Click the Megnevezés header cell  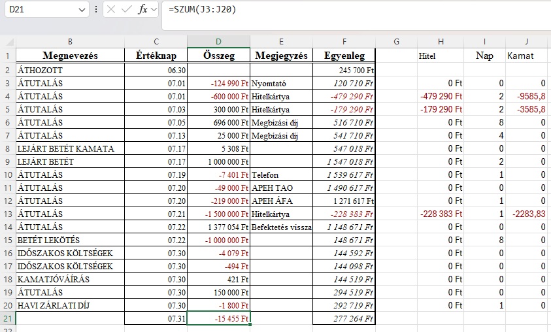click(70, 56)
